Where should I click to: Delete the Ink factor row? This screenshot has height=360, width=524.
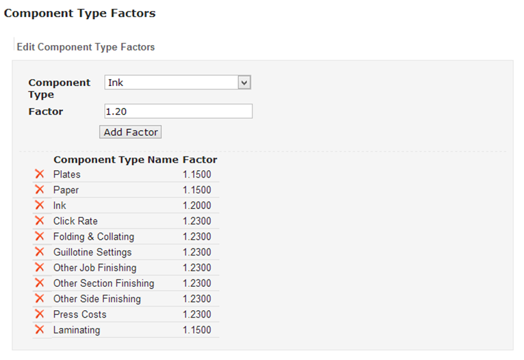[39, 206]
